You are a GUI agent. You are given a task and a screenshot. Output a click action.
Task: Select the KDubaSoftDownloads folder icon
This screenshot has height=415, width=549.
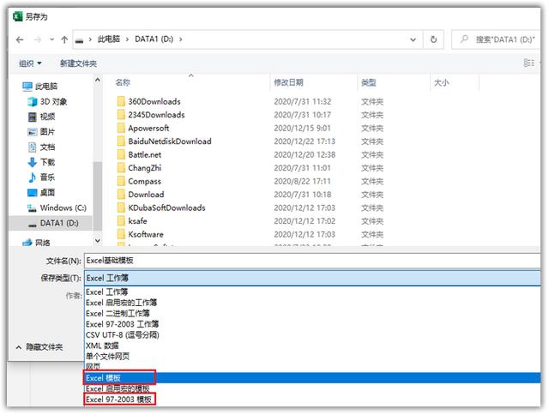coord(121,207)
